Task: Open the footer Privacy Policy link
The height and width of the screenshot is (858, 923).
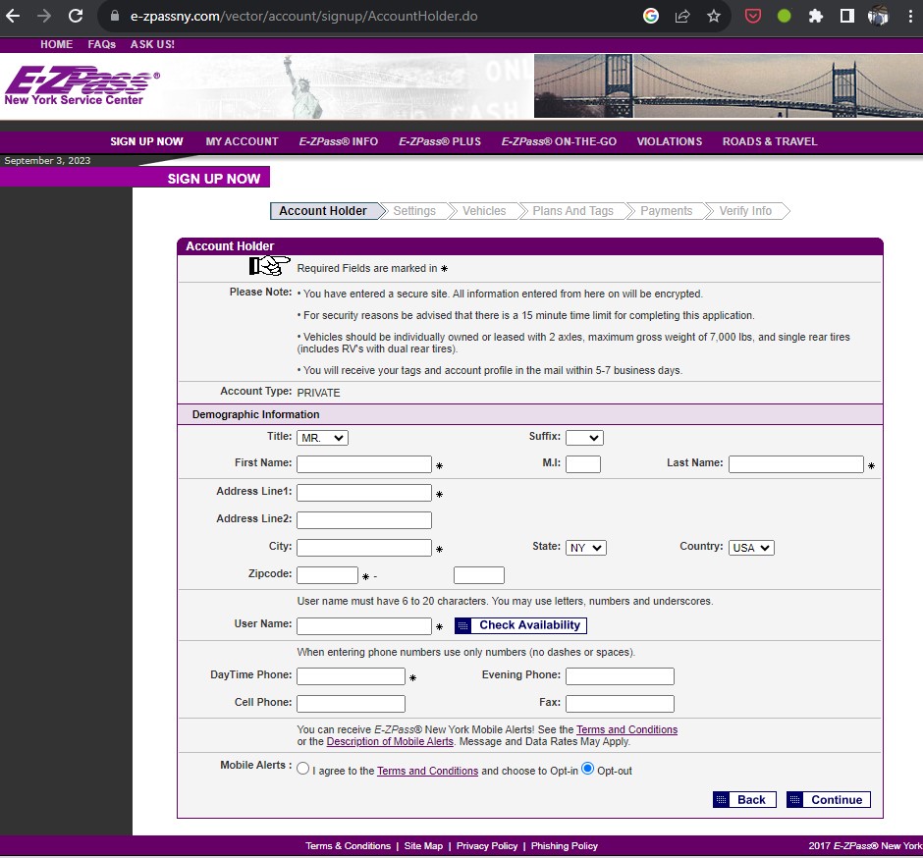Action: [x=487, y=846]
